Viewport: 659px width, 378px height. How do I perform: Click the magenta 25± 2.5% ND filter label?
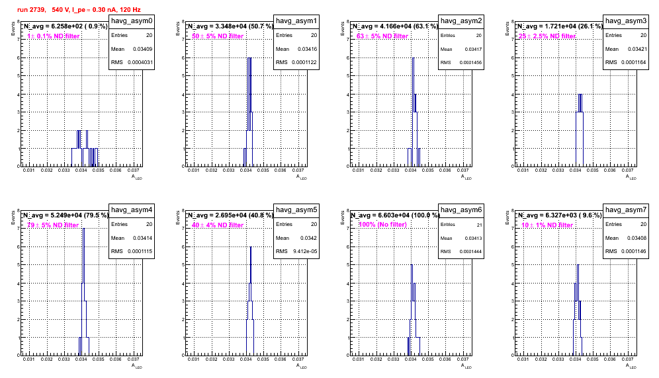[547, 36]
